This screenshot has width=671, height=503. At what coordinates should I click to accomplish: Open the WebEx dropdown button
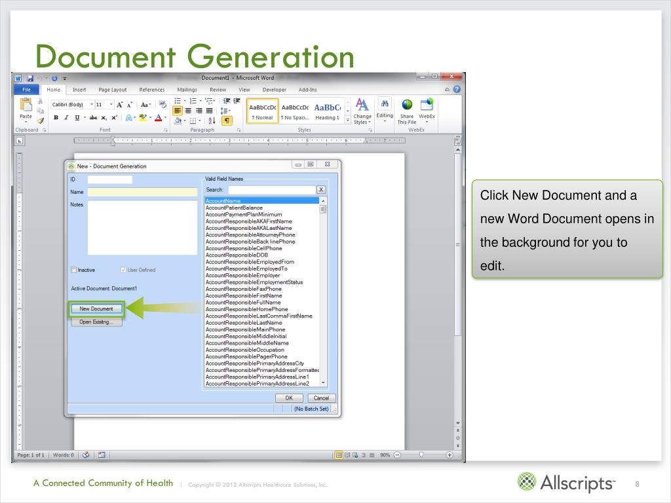(427, 111)
